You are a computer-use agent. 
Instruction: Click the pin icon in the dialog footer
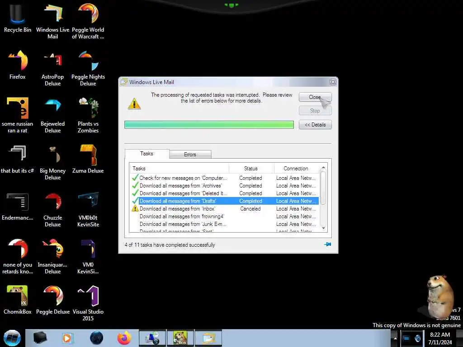327,244
